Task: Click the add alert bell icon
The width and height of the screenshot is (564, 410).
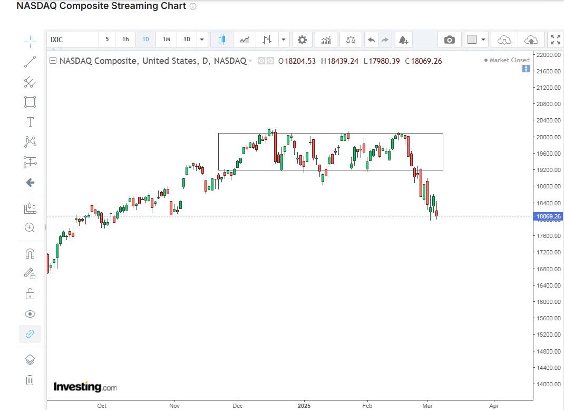Action: 403,40
